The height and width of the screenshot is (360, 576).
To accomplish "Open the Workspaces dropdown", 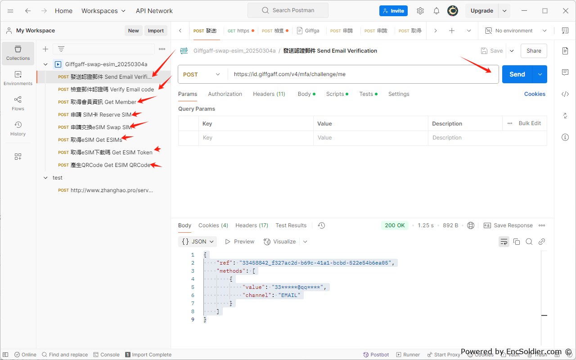I will click(x=103, y=11).
